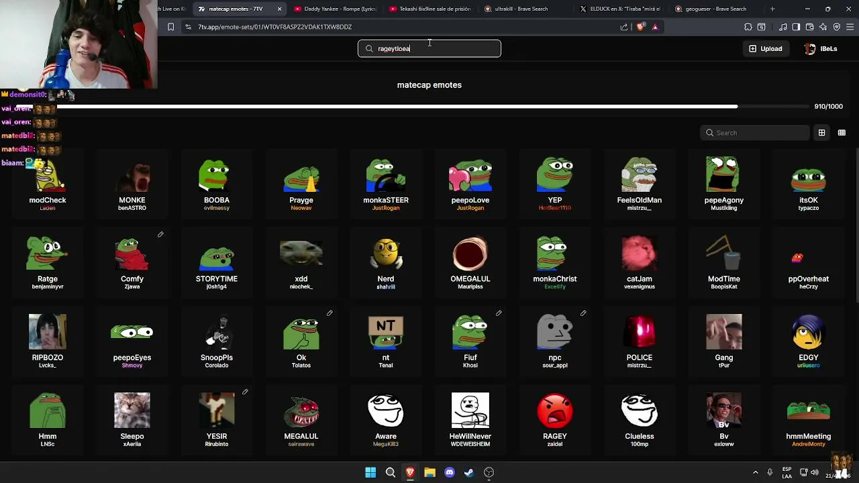Image resolution: width=859 pixels, height=483 pixels.
Task: Open Leo AI sparkle icon
Action: (x=823, y=27)
